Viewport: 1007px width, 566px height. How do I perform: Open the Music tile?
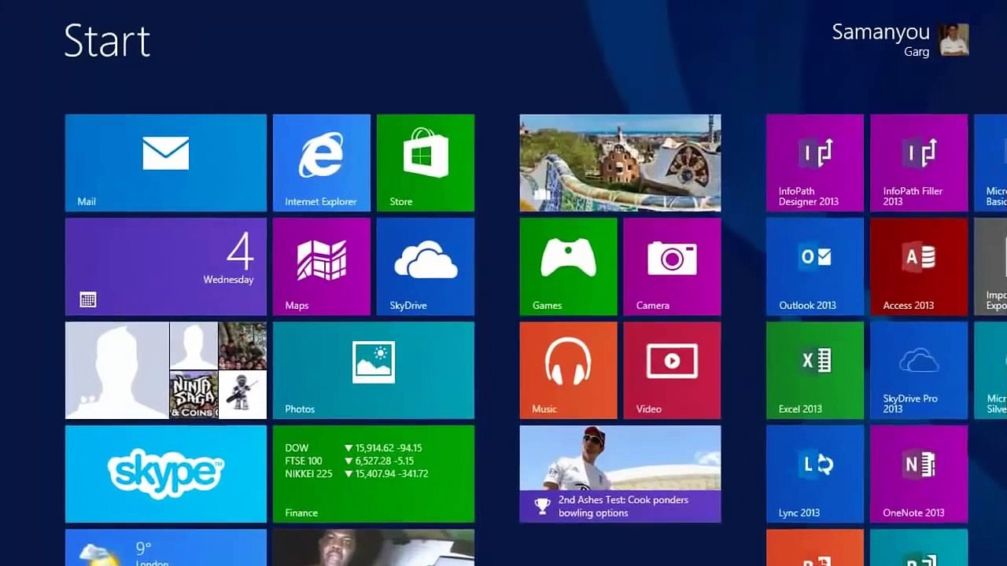569,370
